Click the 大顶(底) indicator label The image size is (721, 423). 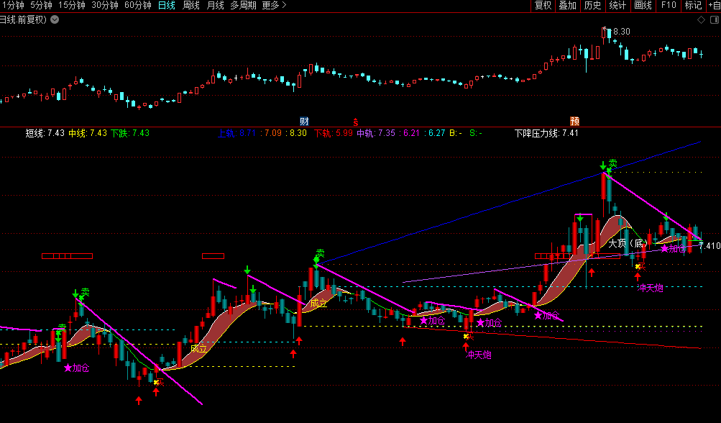(628, 243)
